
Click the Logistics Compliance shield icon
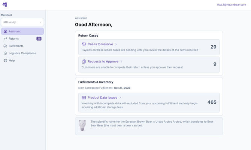click(x=5, y=53)
